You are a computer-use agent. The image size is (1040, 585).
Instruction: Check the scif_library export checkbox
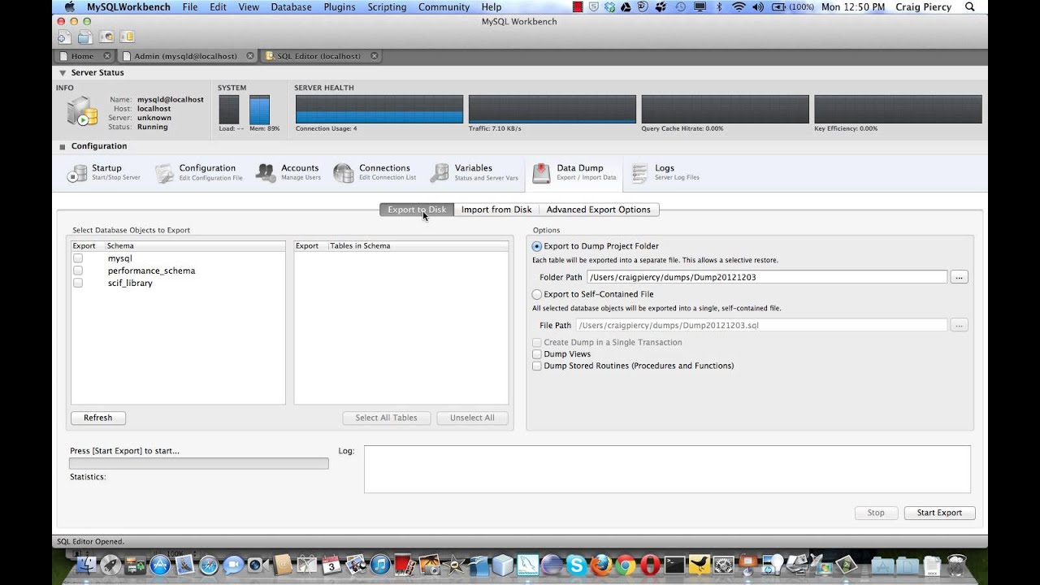(x=78, y=283)
